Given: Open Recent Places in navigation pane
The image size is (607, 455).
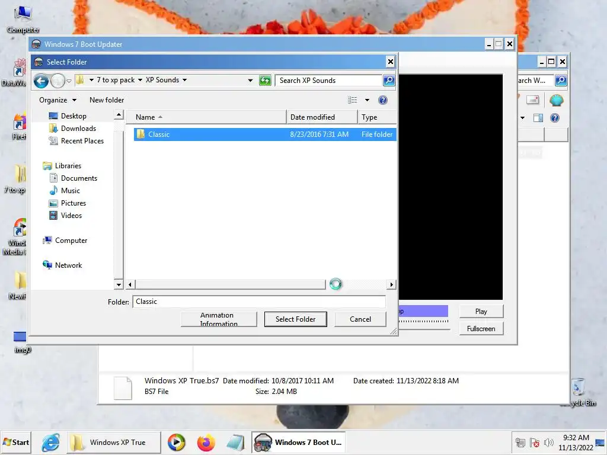Looking at the screenshot, I should tap(82, 141).
